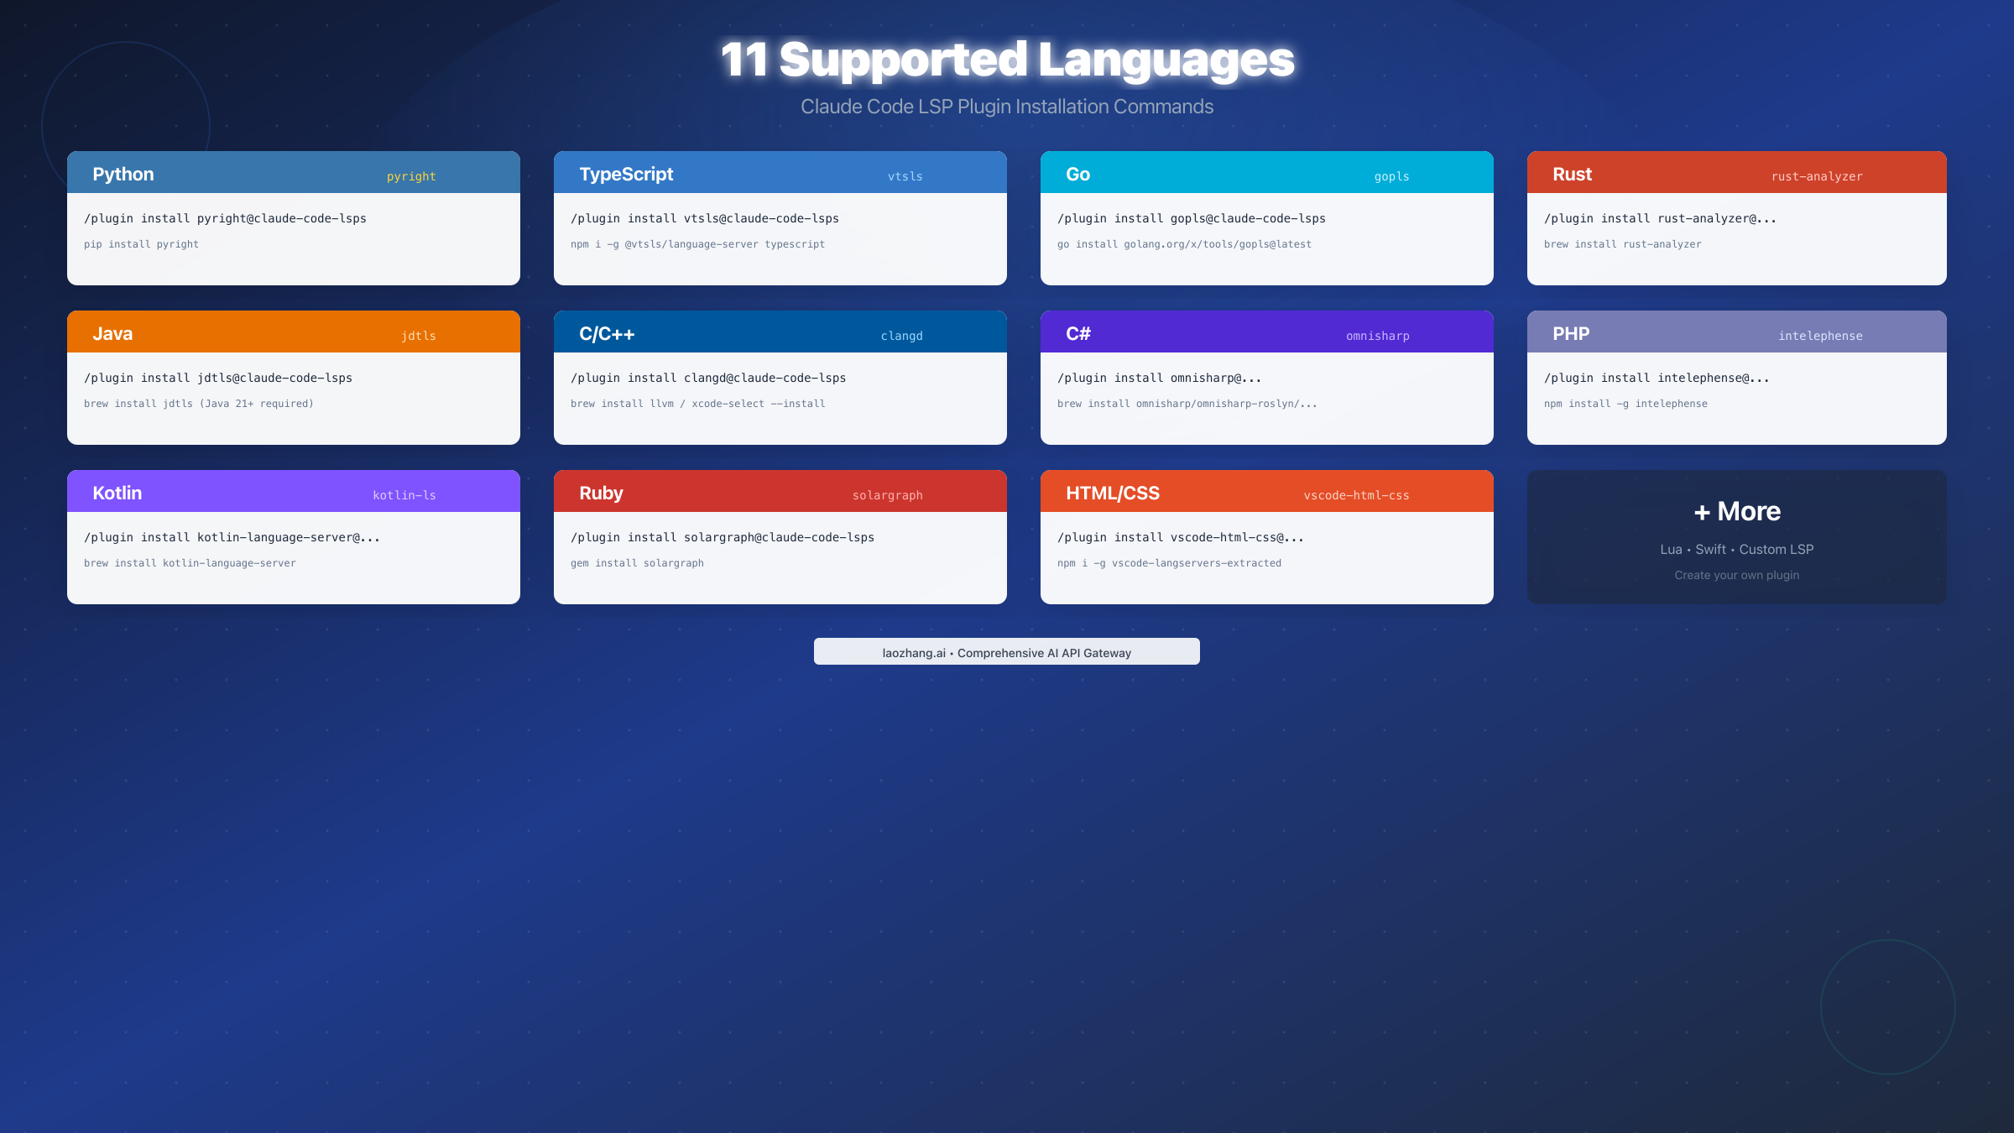The height and width of the screenshot is (1133, 2014).
Task: Select the kotlin-ls badge on Kotlin card
Action: 404,495
